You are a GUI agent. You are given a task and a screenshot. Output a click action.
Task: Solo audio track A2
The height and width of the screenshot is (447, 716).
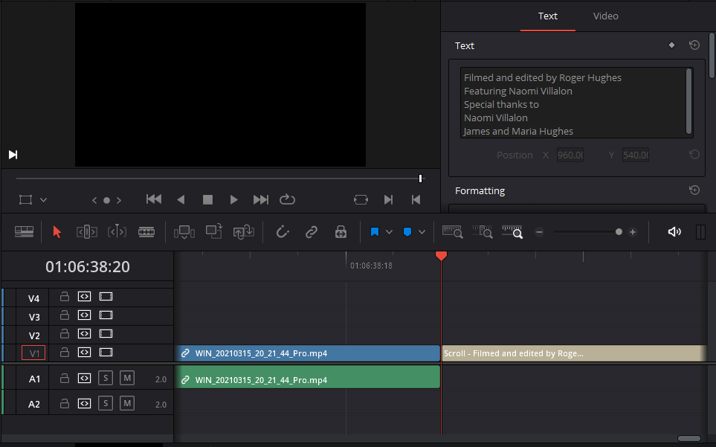click(x=106, y=403)
